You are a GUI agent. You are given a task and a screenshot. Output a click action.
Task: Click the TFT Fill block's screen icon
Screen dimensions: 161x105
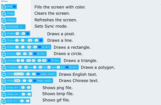coord(4,6)
